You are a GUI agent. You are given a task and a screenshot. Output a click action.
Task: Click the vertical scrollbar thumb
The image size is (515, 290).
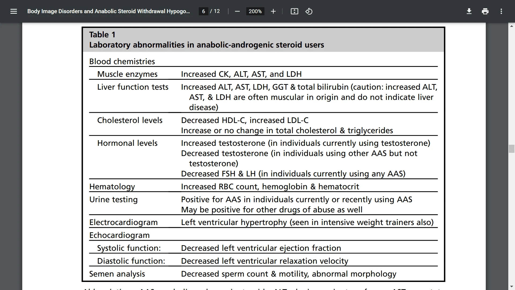(x=512, y=149)
